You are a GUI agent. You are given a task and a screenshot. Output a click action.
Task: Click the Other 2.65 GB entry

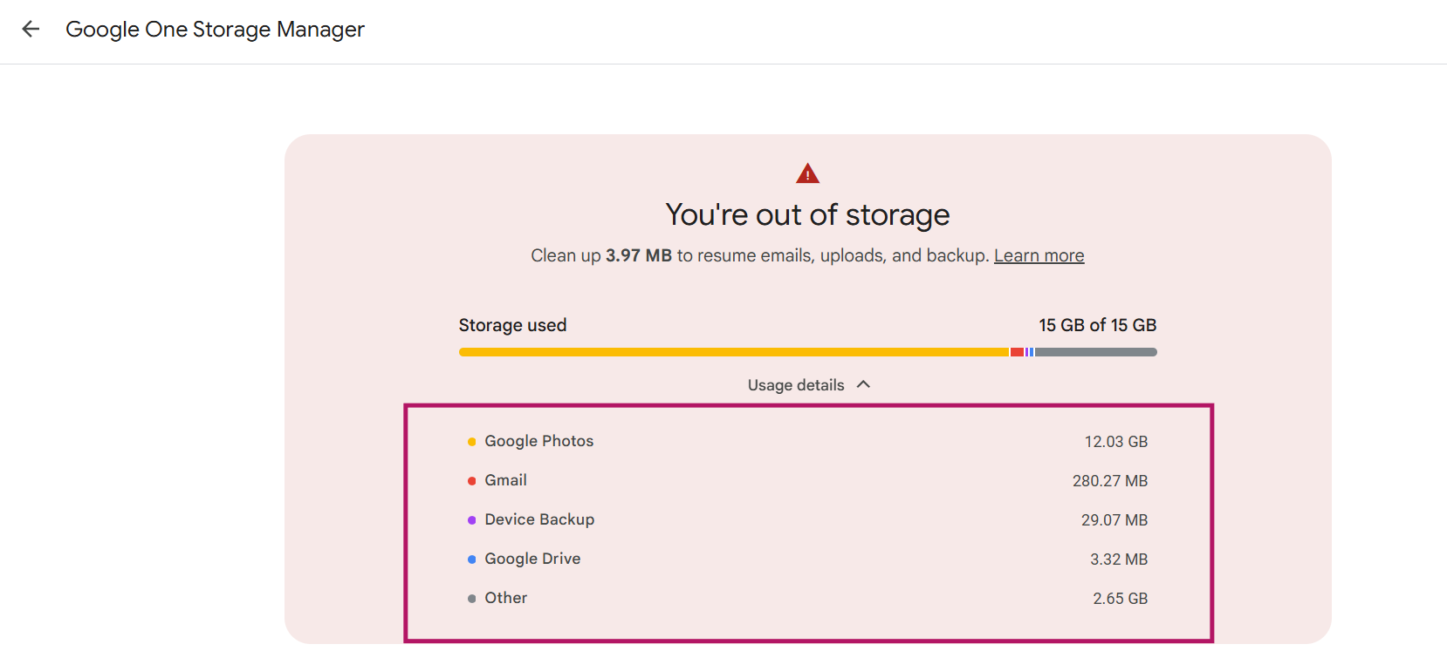tap(1121, 598)
